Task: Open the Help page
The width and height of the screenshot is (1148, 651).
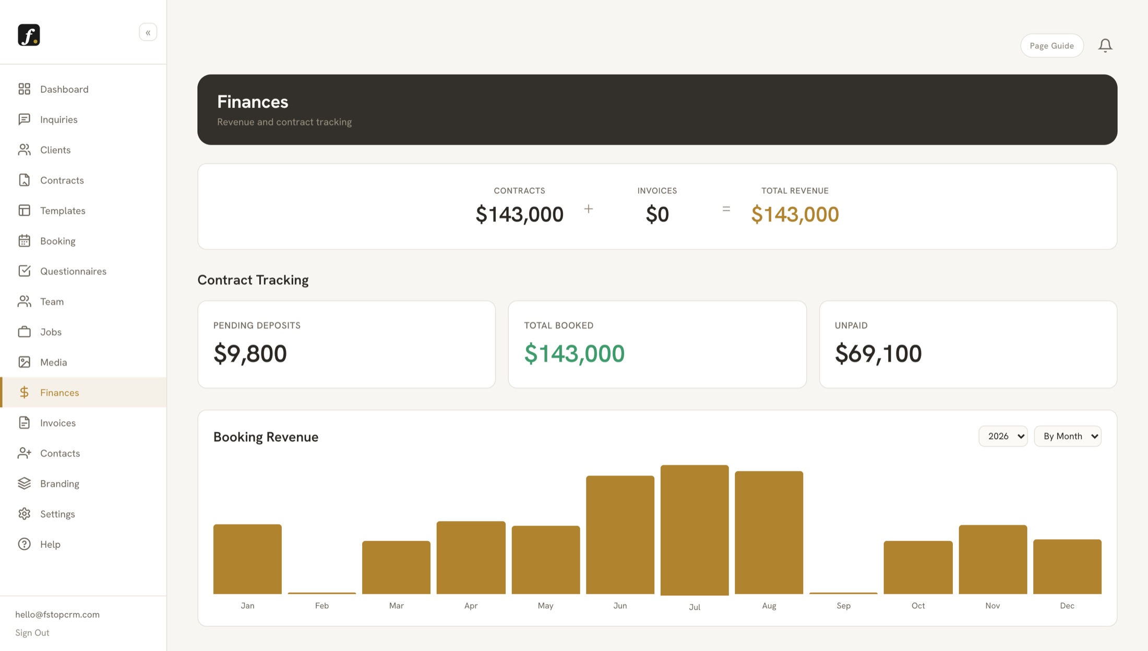Action: 83,544
